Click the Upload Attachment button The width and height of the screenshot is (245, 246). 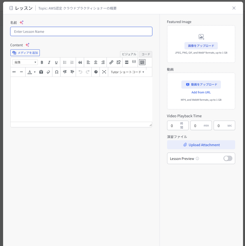(201, 145)
